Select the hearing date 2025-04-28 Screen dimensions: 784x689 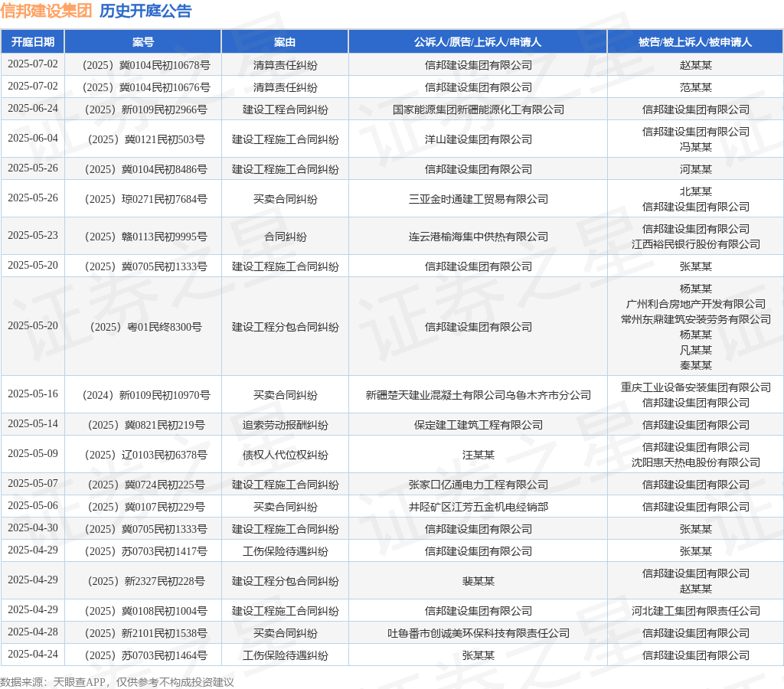(x=33, y=632)
